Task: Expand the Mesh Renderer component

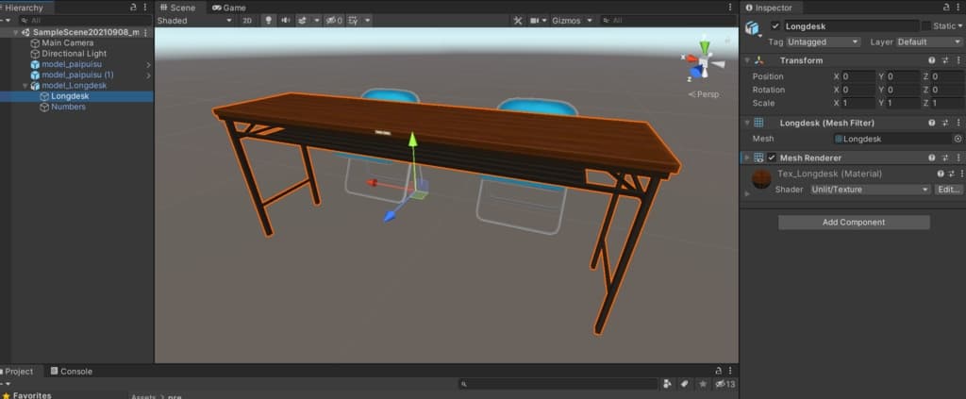Action: (x=747, y=158)
